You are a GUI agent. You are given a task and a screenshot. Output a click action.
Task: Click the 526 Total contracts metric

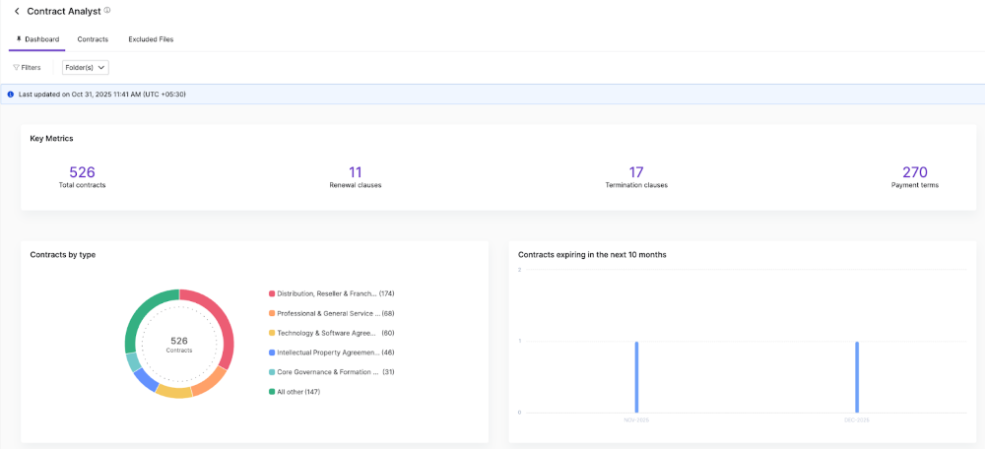[x=82, y=172]
